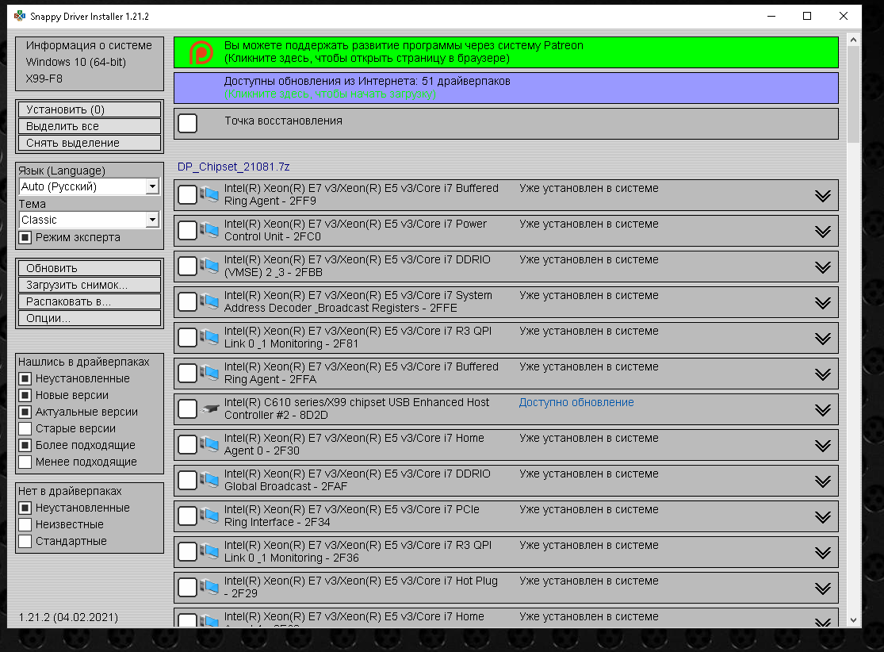Expand details of Buffered Ring Agent - 2FF9
Image resolution: width=884 pixels, height=652 pixels.
[822, 196]
